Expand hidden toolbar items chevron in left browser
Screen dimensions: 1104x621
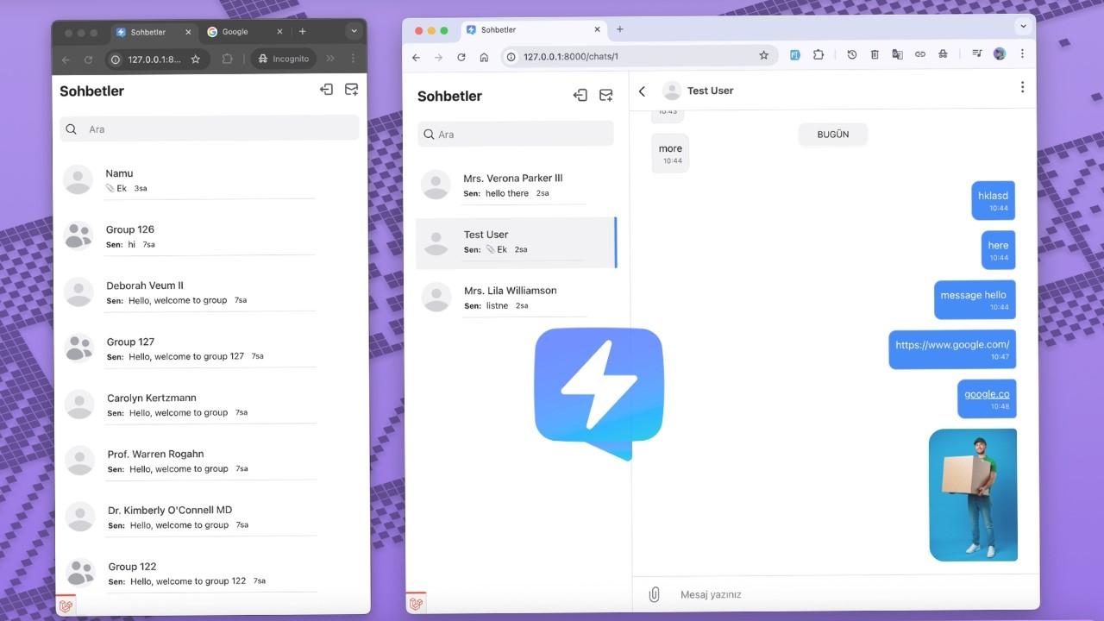pyautogui.click(x=330, y=59)
